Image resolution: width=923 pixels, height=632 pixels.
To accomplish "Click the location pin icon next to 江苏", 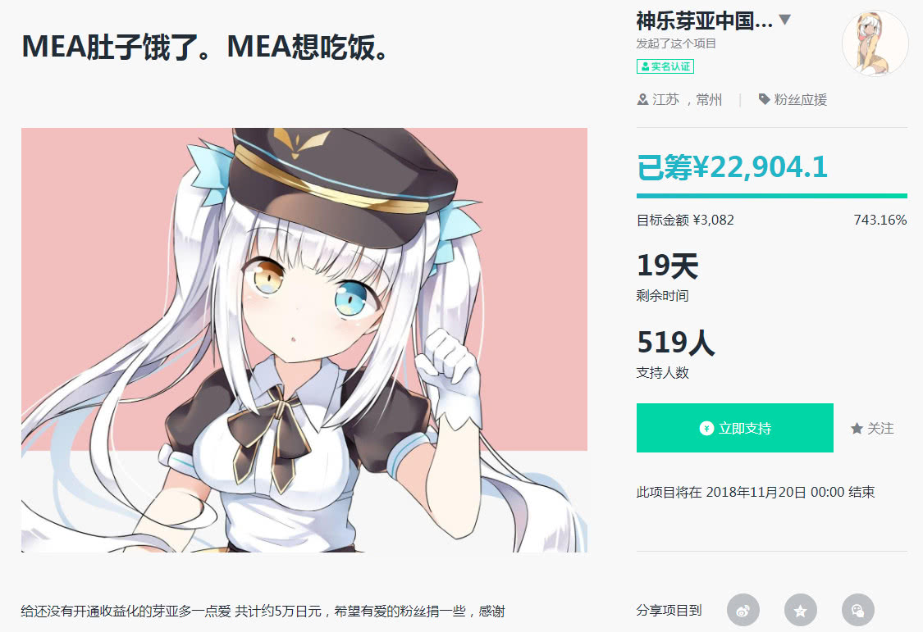I will [642, 99].
